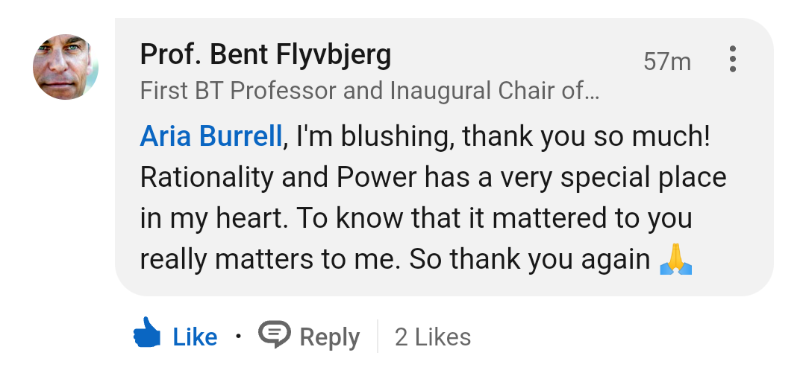Open Prof. Bent Flyvbjerg's name link
806x373 pixels.
click(x=265, y=55)
